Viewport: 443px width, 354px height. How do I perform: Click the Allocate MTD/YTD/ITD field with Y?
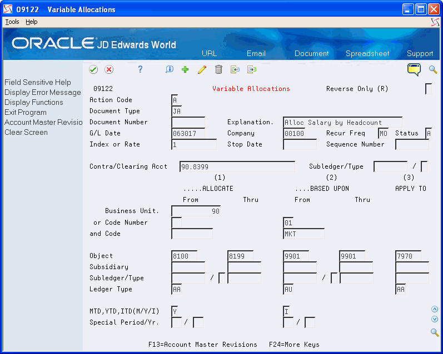175,311
